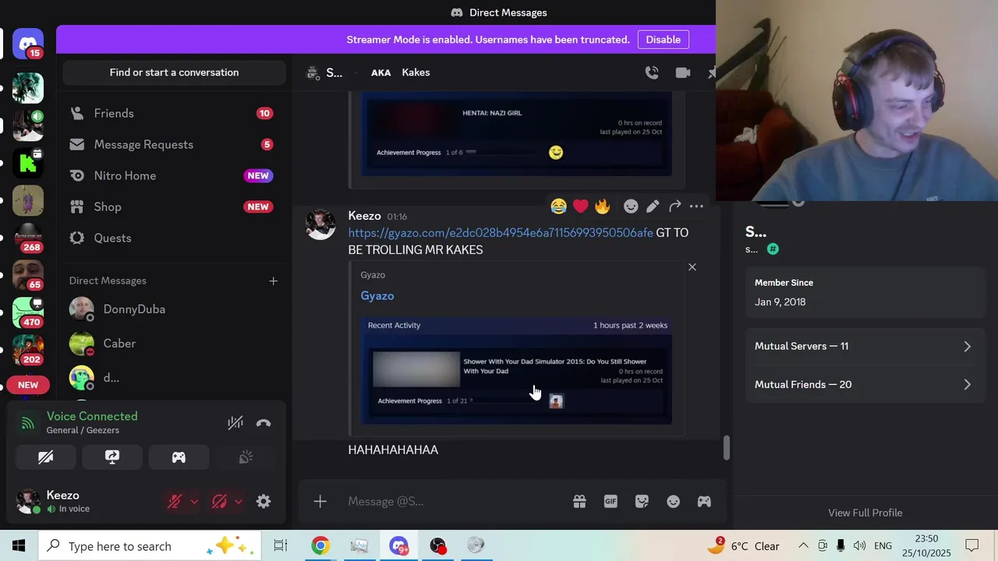Open the DonnyDuba direct message
Image resolution: width=998 pixels, height=561 pixels.
[174, 309]
